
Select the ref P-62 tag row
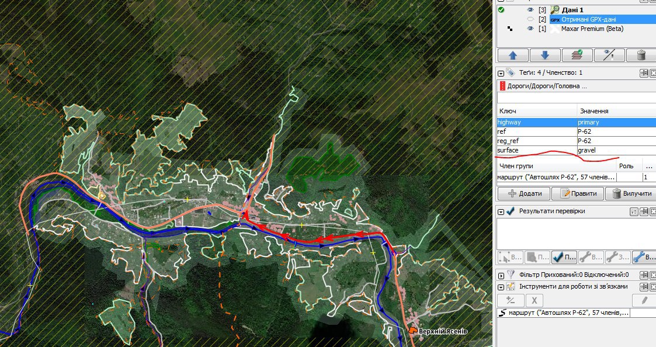coord(576,131)
